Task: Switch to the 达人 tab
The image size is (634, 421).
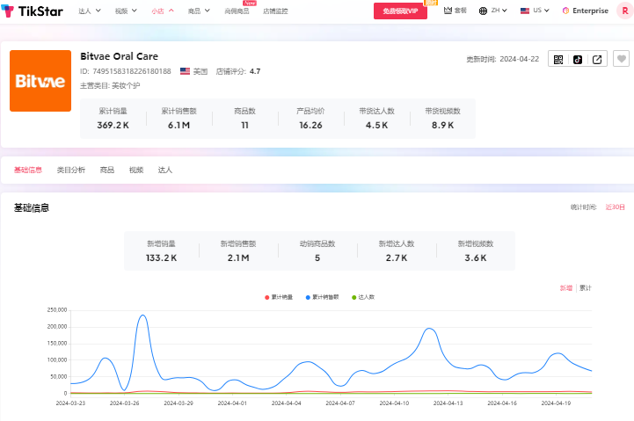Action: (165, 171)
